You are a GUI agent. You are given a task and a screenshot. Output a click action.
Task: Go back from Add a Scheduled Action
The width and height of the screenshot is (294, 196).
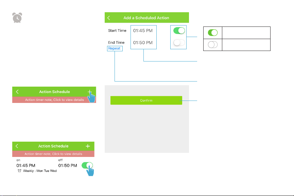coord(108,18)
